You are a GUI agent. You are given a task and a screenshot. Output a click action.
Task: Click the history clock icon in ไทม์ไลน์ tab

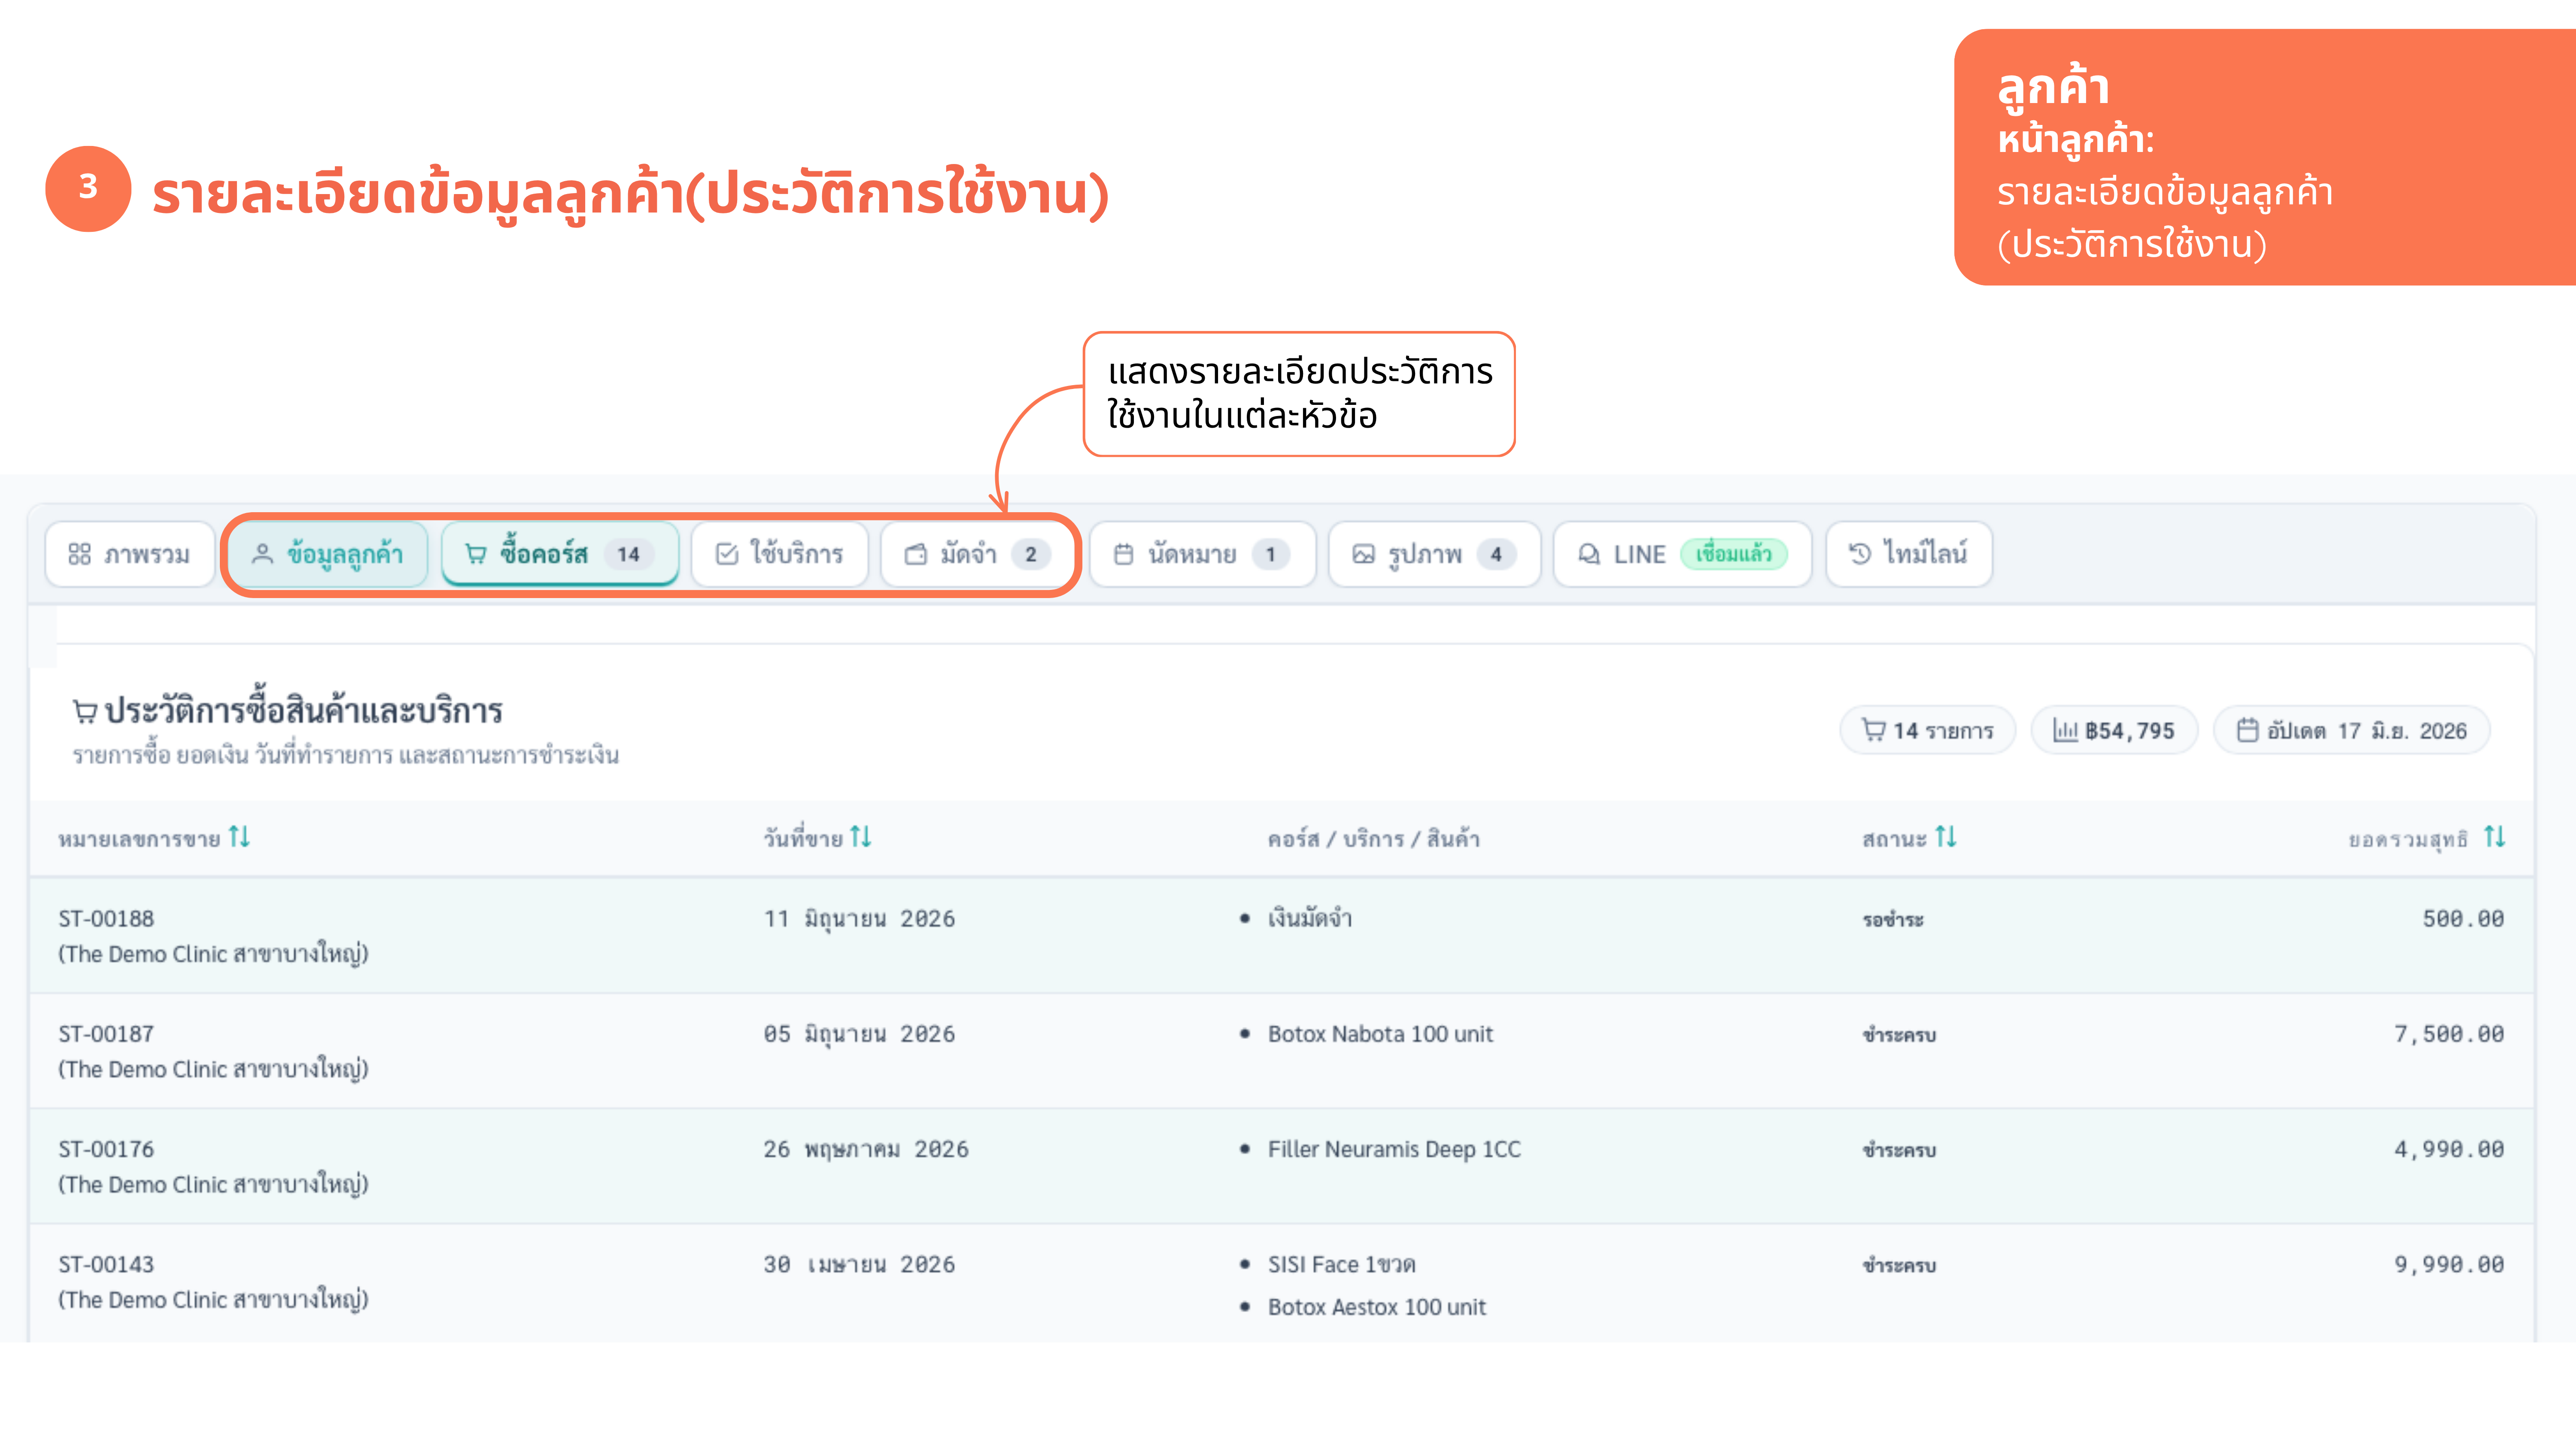(1860, 554)
